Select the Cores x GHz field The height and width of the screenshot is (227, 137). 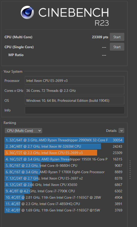[x=75, y=91]
